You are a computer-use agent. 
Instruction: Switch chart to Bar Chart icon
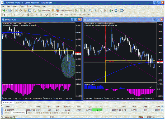click(76, 10)
